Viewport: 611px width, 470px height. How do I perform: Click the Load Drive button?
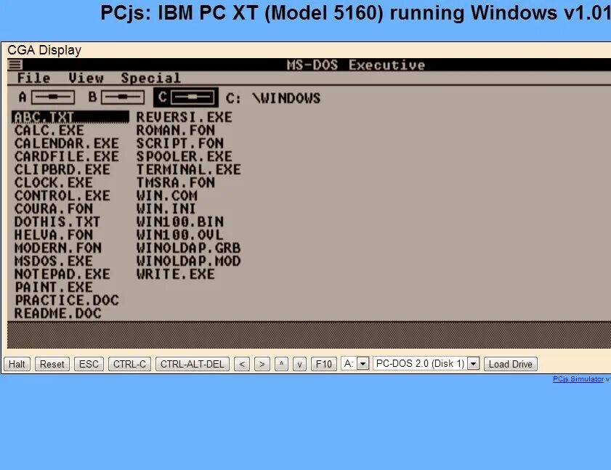pos(511,364)
